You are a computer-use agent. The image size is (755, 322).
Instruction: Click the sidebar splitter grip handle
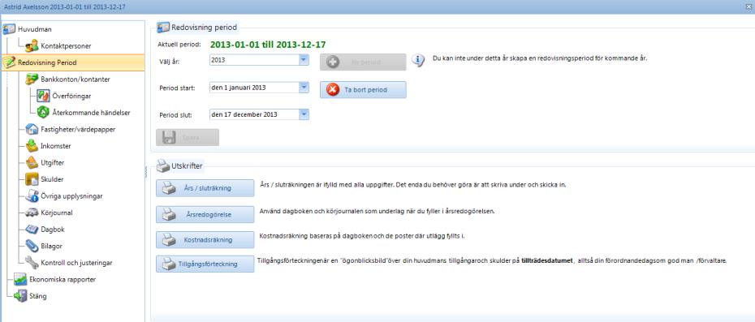click(x=146, y=172)
